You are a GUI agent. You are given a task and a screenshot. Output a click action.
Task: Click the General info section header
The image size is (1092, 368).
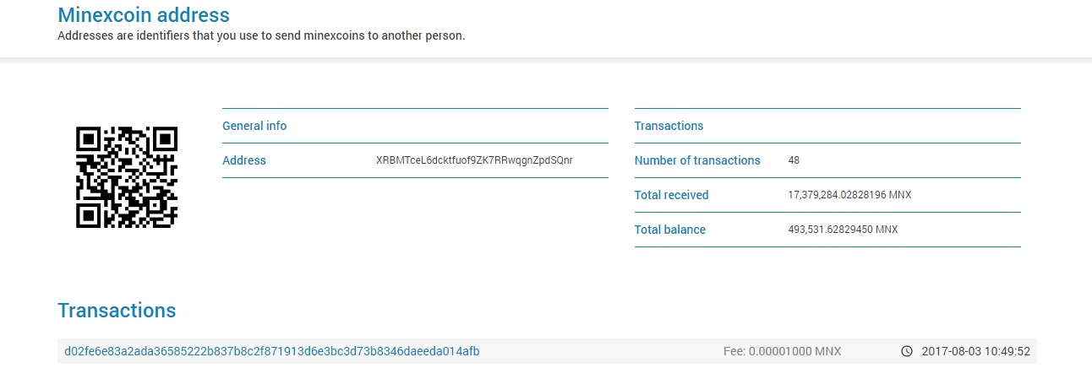pos(254,126)
